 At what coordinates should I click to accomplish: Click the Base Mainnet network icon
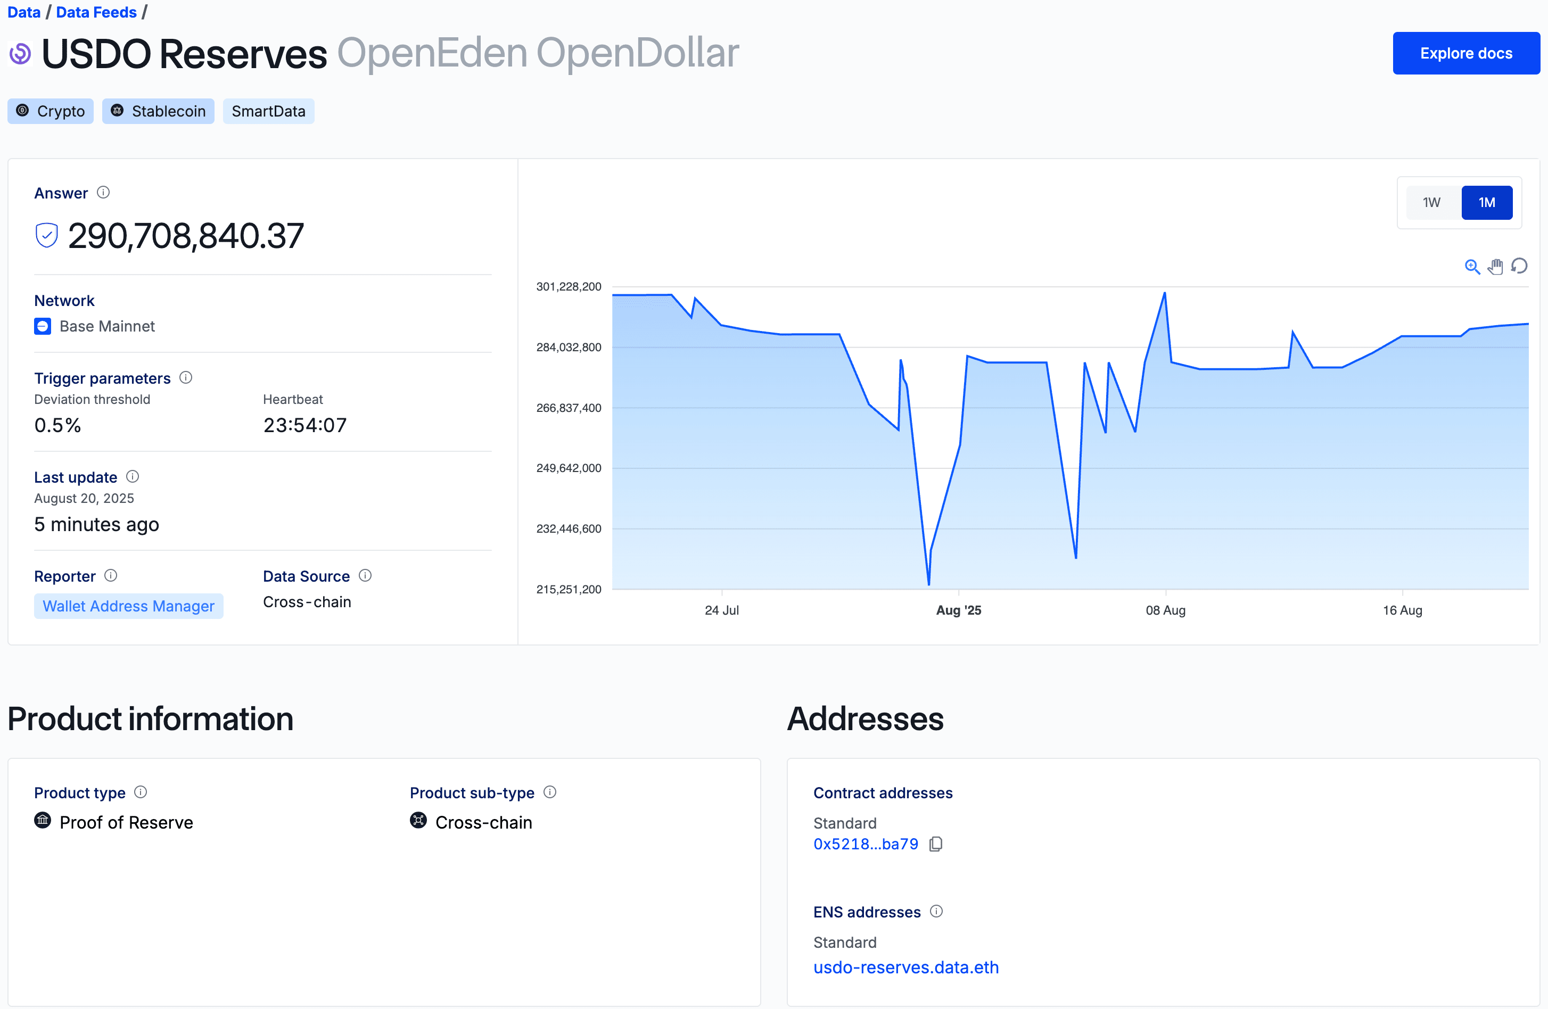[43, 326]
